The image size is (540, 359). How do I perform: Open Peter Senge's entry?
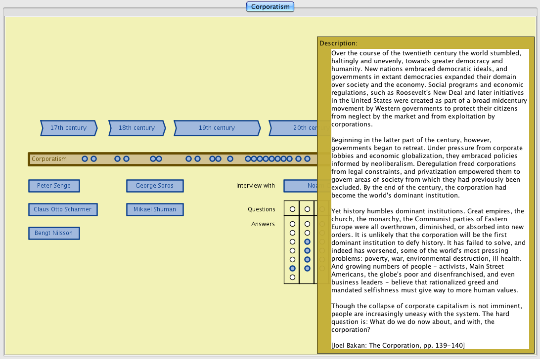point(54,186)
